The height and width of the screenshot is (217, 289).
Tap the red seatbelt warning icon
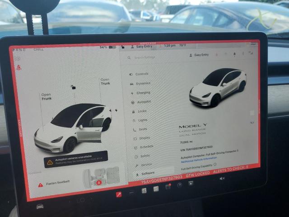tap(19, 68)
